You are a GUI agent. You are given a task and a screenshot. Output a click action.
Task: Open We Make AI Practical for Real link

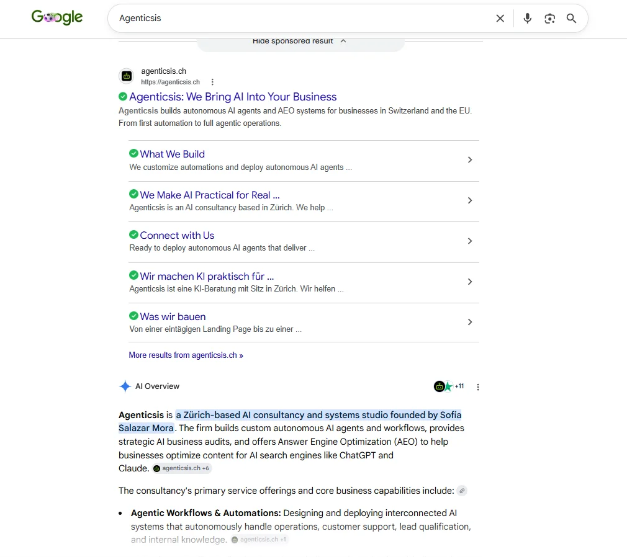pos(210,195)
